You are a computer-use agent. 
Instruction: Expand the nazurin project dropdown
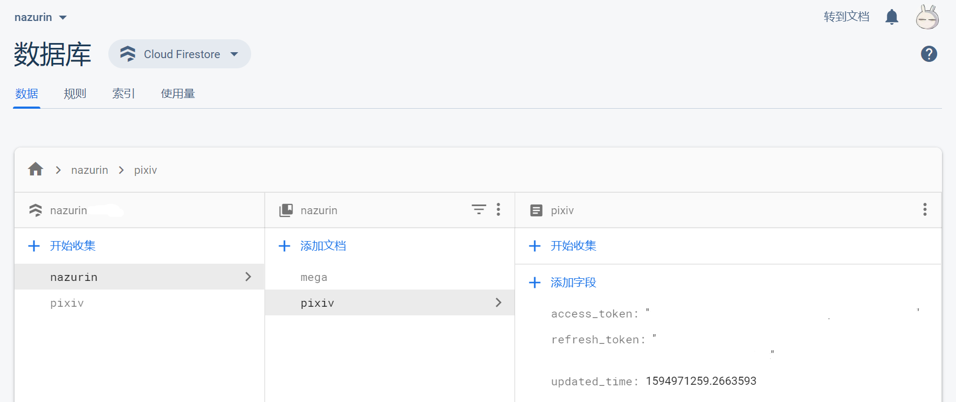coord(40,17)
